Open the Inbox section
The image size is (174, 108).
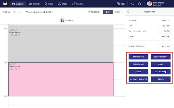(x=63, y=4)
